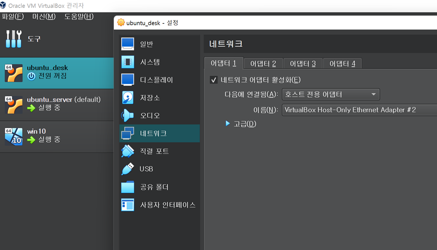Click the 이름(N) label

pos(265,110)
